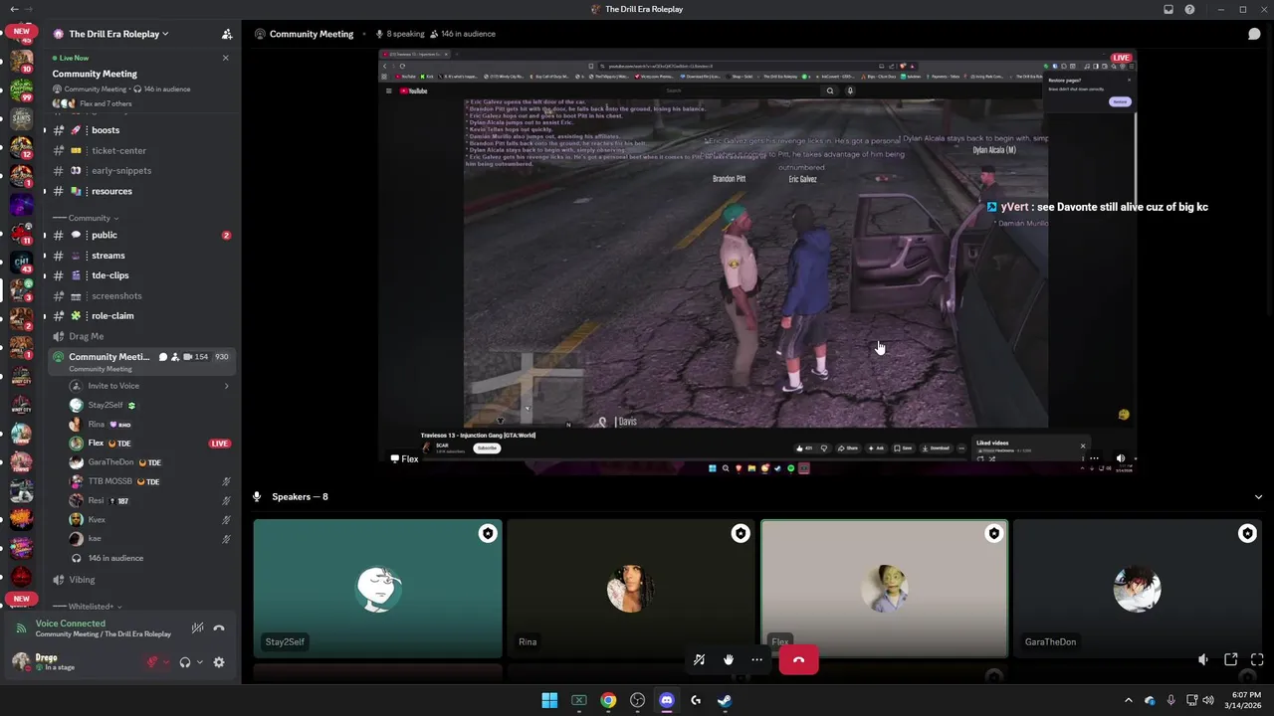This screenshot has width=1274, height=716.
Task: Open the Rina speaker tile
Action: coord(630,589)
